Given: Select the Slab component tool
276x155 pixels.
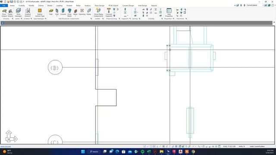Looking at the screenshot, I should 51,12.
